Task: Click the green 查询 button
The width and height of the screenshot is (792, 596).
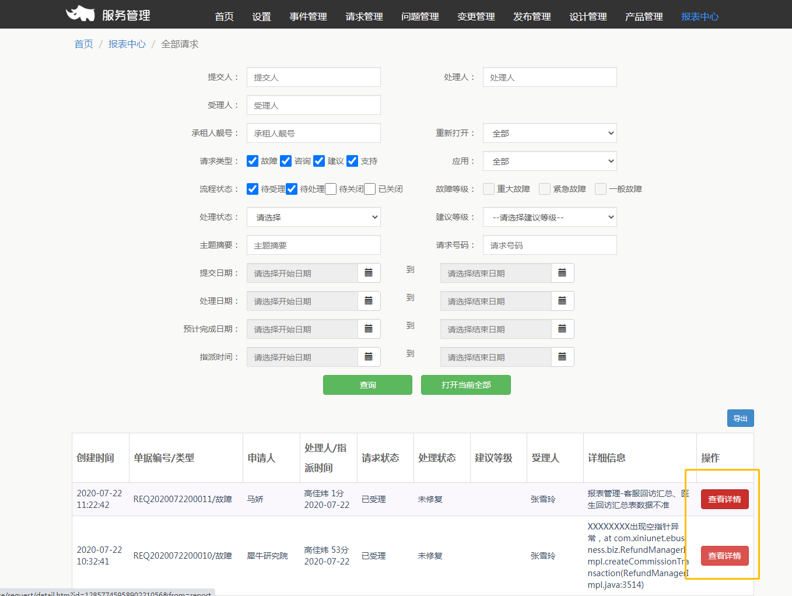Action: [367, 385]
